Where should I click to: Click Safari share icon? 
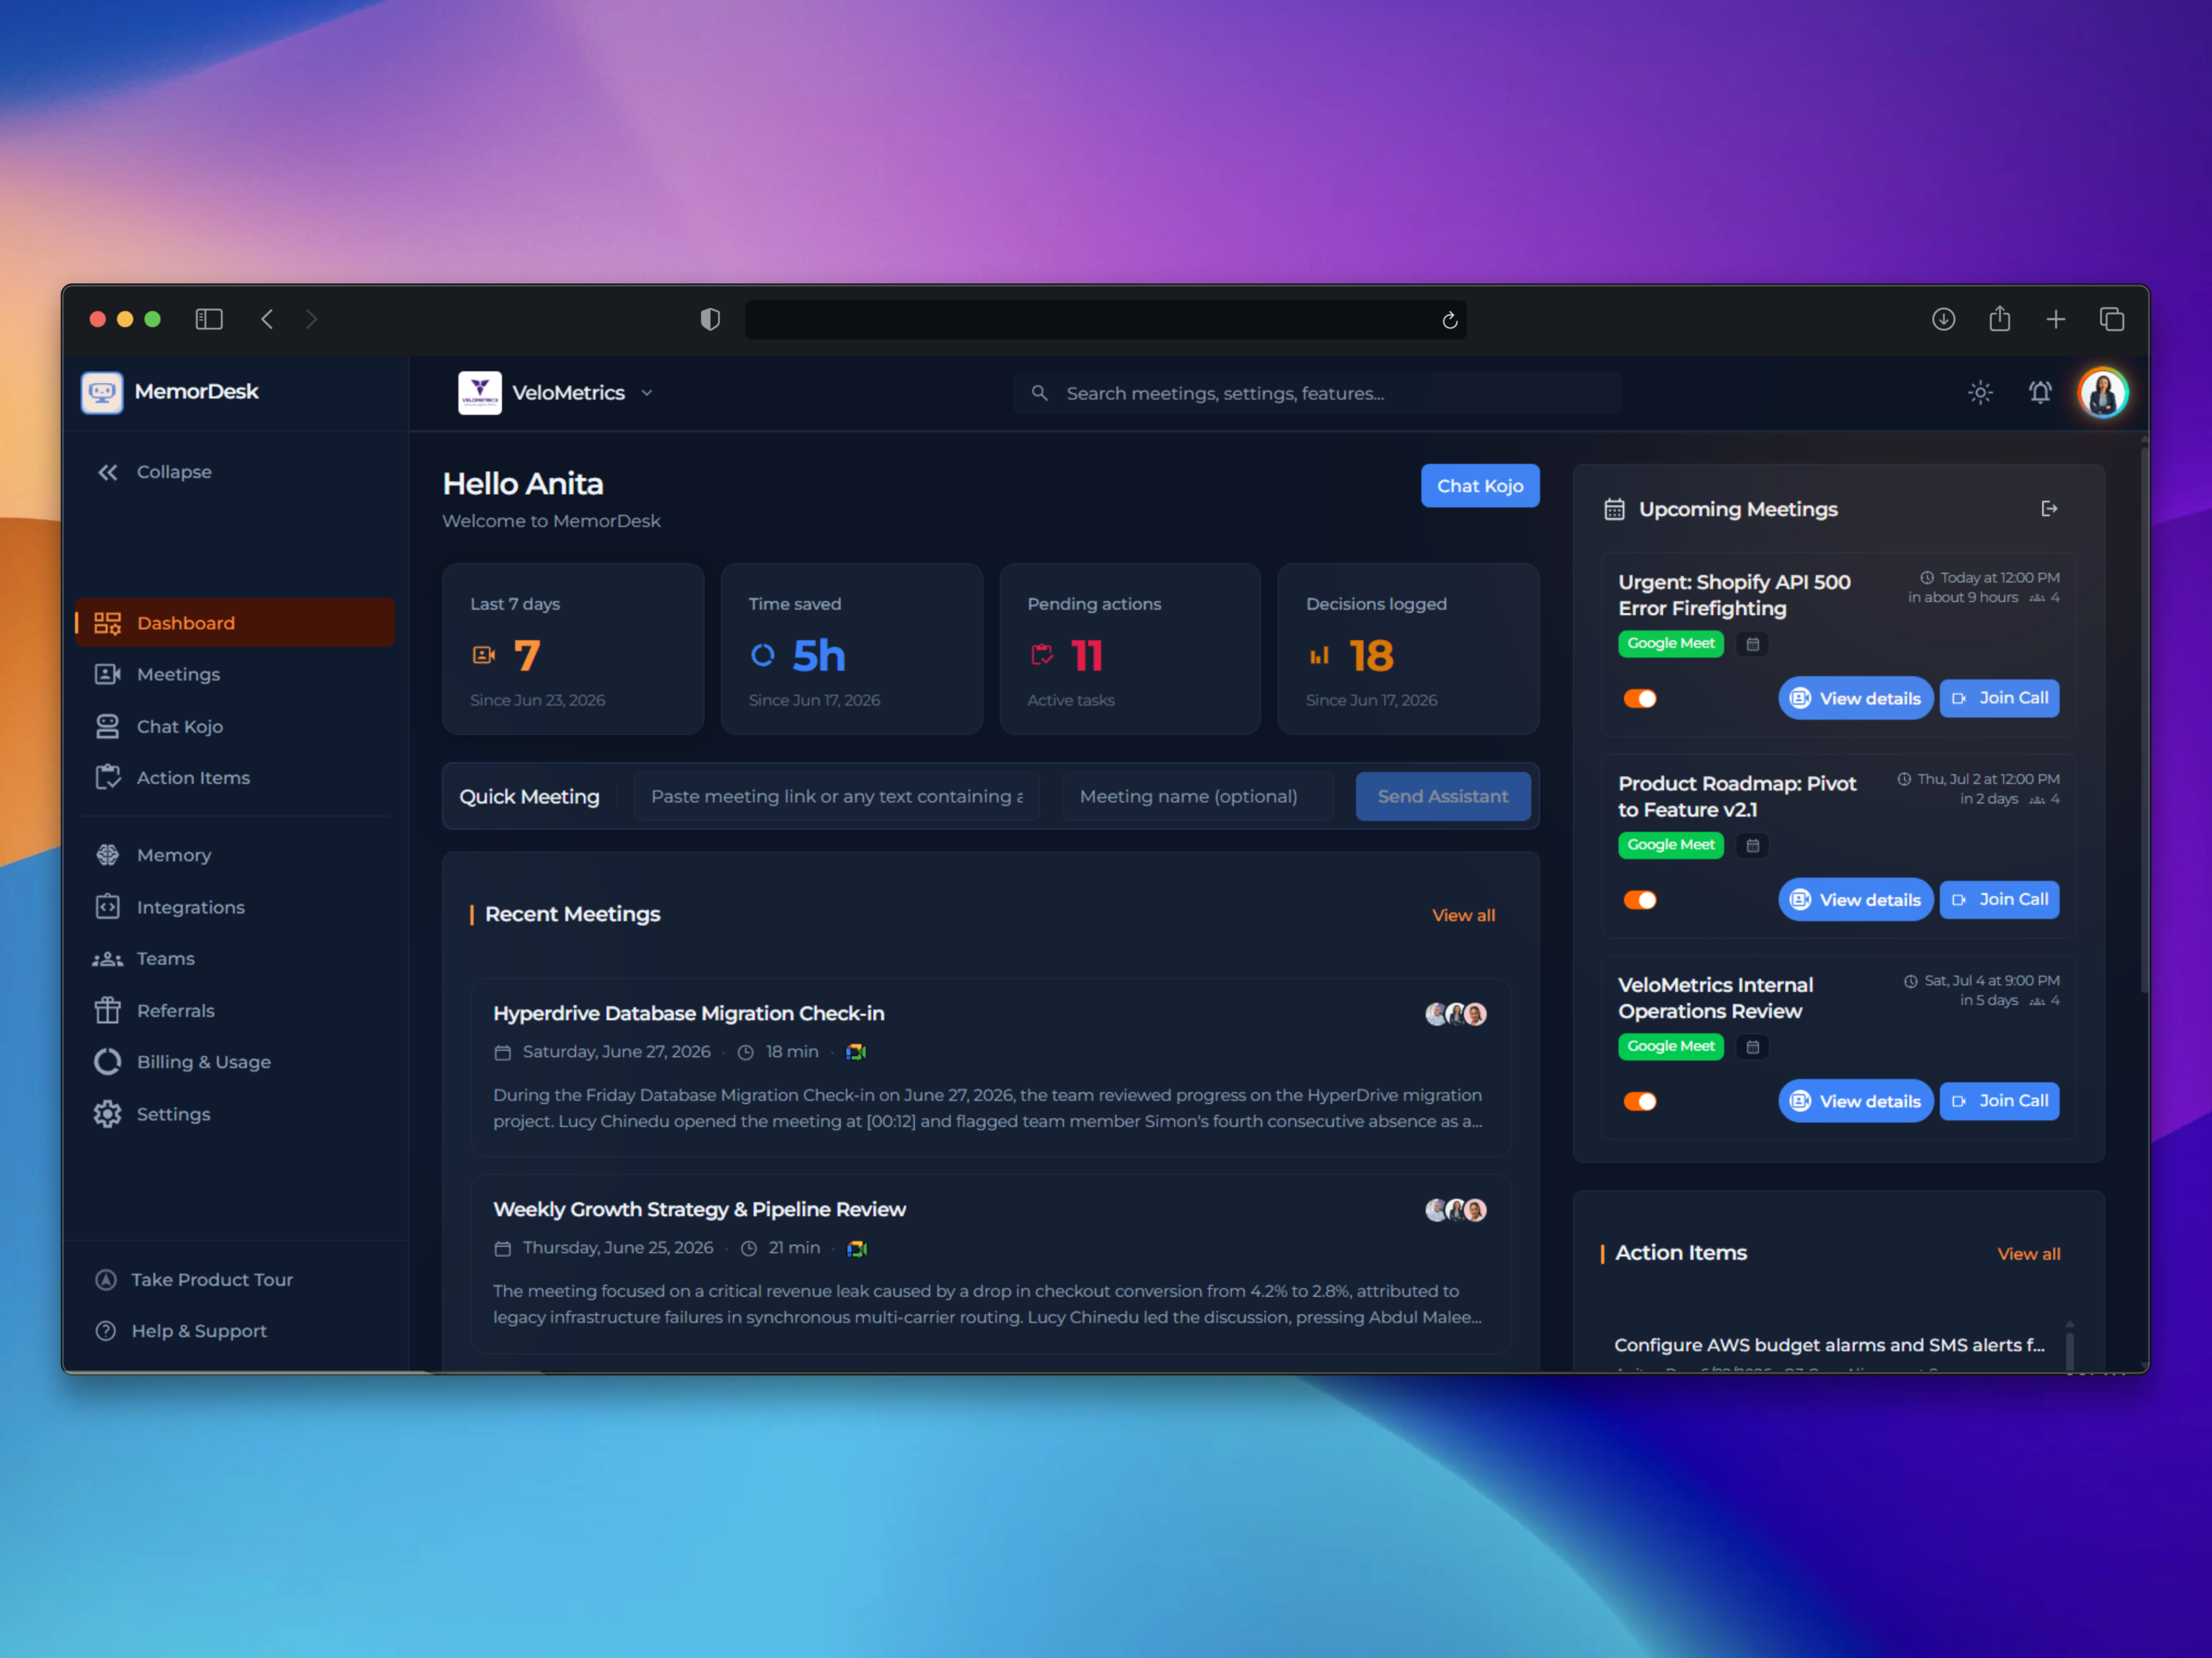click(x=1999, y=319)
